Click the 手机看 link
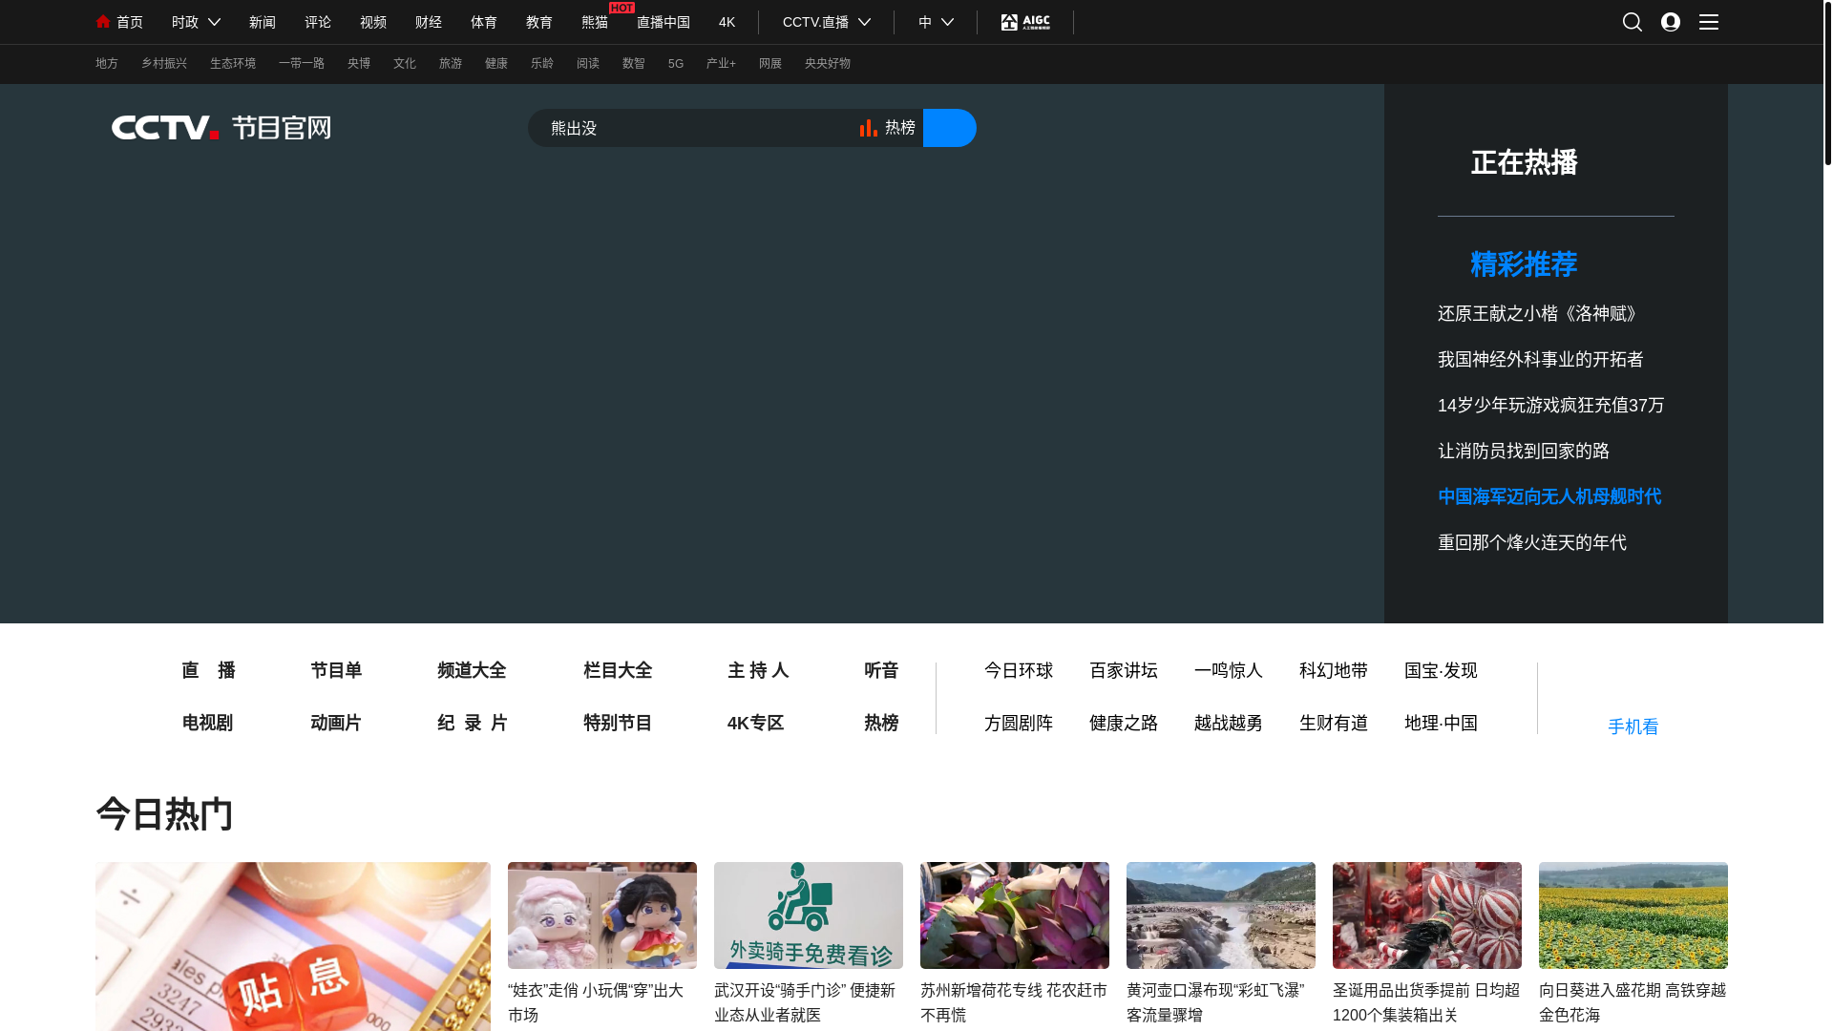The image size is (1833, 1031). [1633, 726]
